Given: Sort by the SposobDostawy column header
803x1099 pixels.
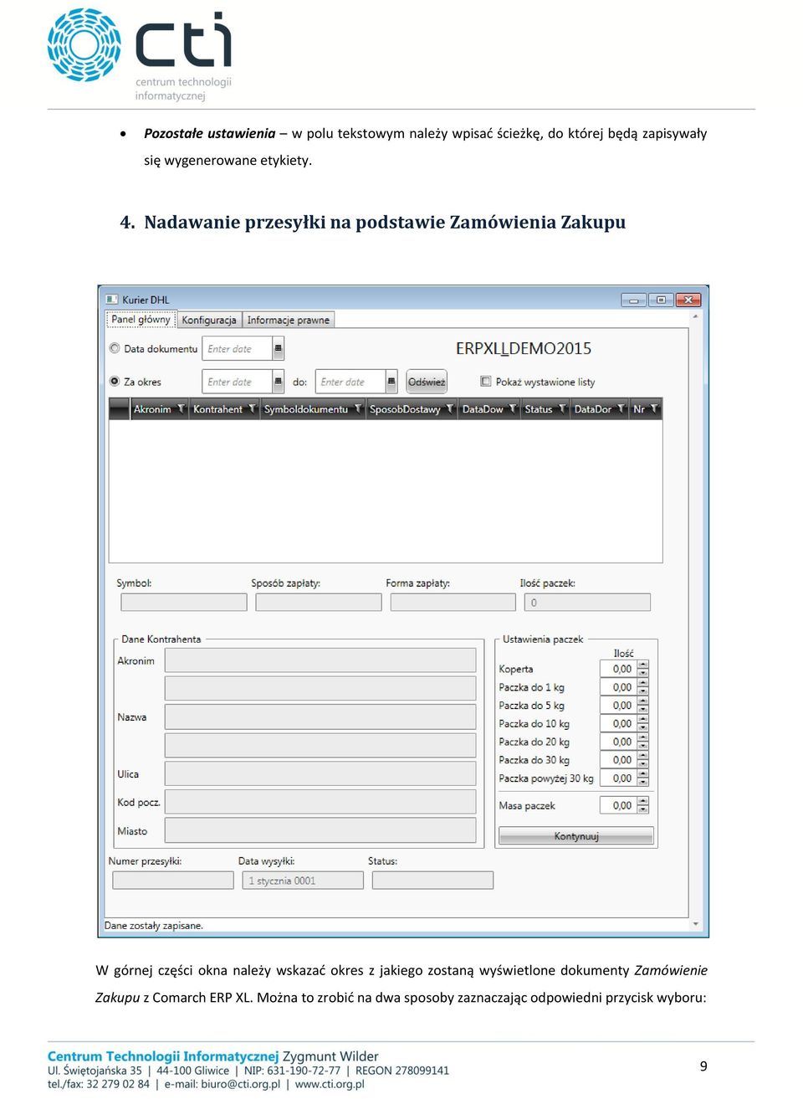Looking at the screenshot, I should [x=405, y=409].
